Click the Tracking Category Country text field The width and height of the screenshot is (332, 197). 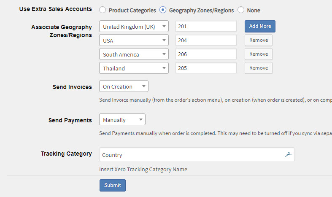[197, 155]
